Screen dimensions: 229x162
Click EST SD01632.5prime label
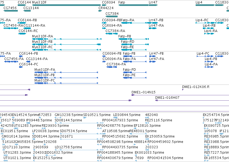(59, 153)
